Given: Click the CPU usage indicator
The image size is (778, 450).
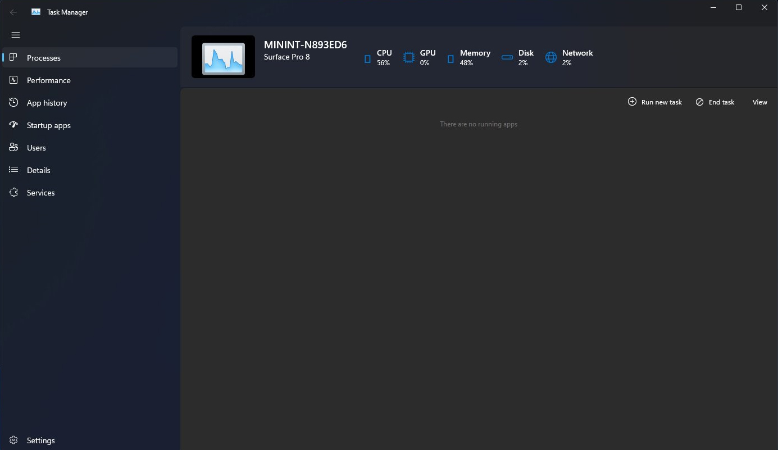Looking at the screenshot, I should [377, 57].
